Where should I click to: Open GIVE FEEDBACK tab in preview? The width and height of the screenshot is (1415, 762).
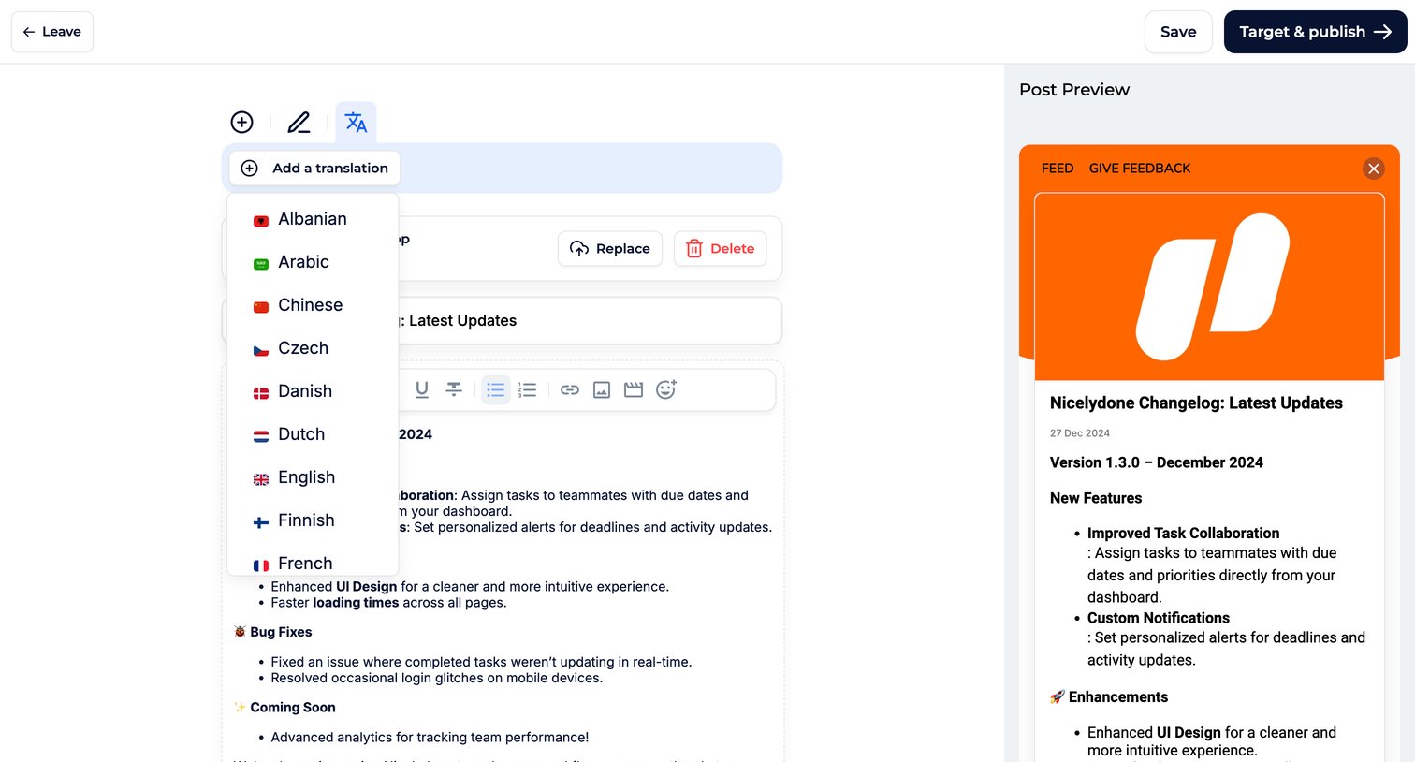1140,169
